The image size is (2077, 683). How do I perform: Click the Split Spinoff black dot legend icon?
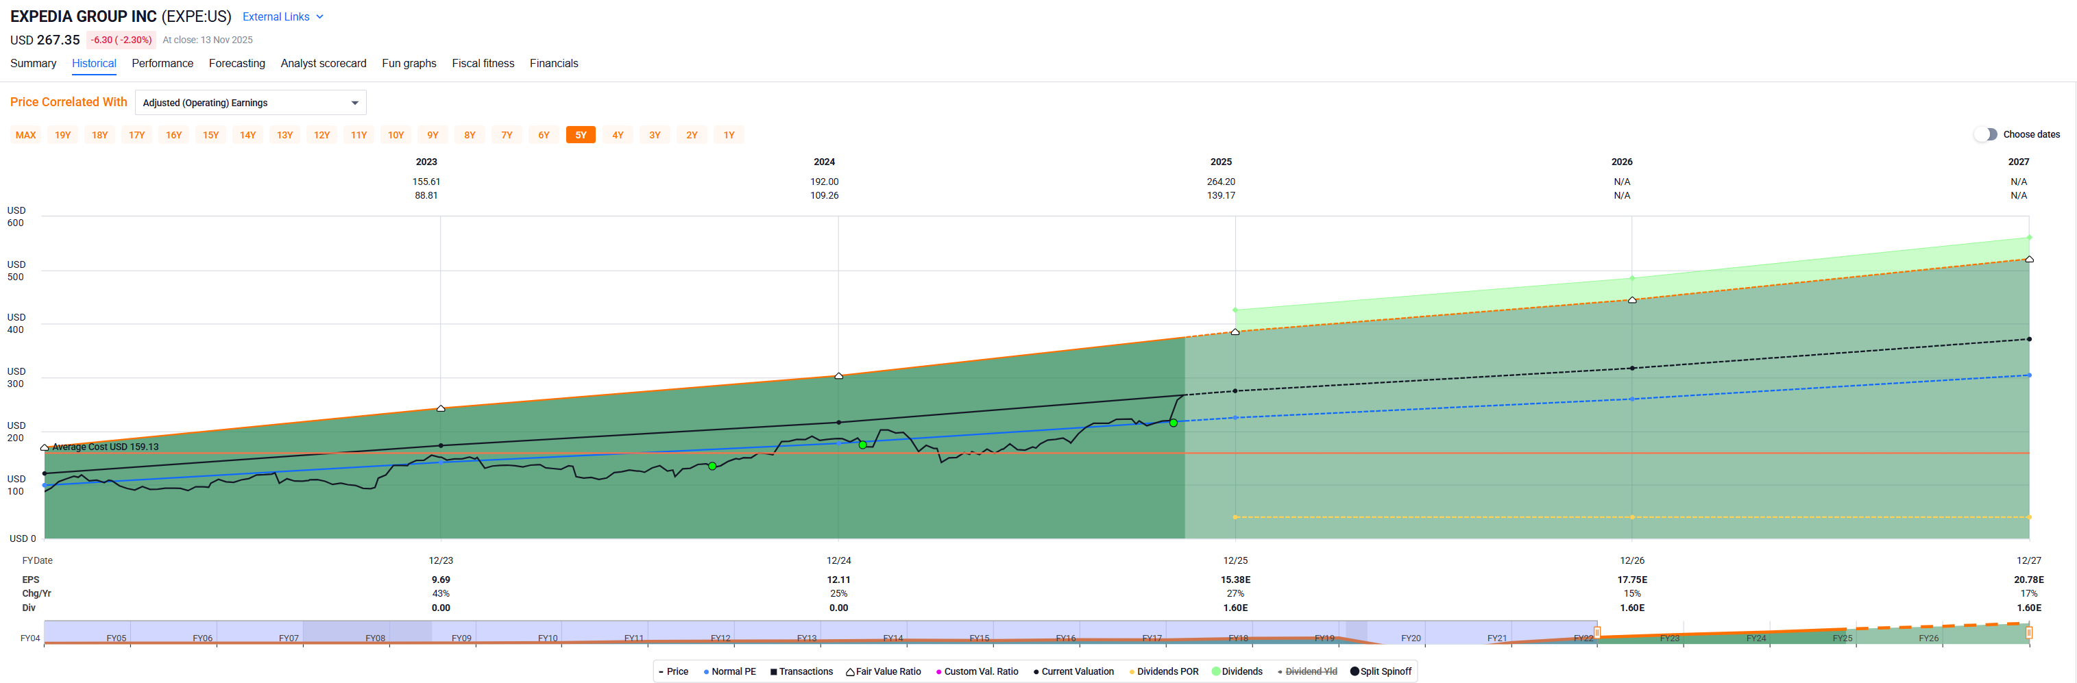1355,672
